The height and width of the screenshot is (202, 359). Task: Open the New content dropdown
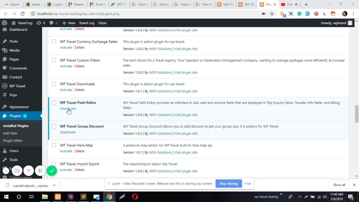tap(69, 23)
